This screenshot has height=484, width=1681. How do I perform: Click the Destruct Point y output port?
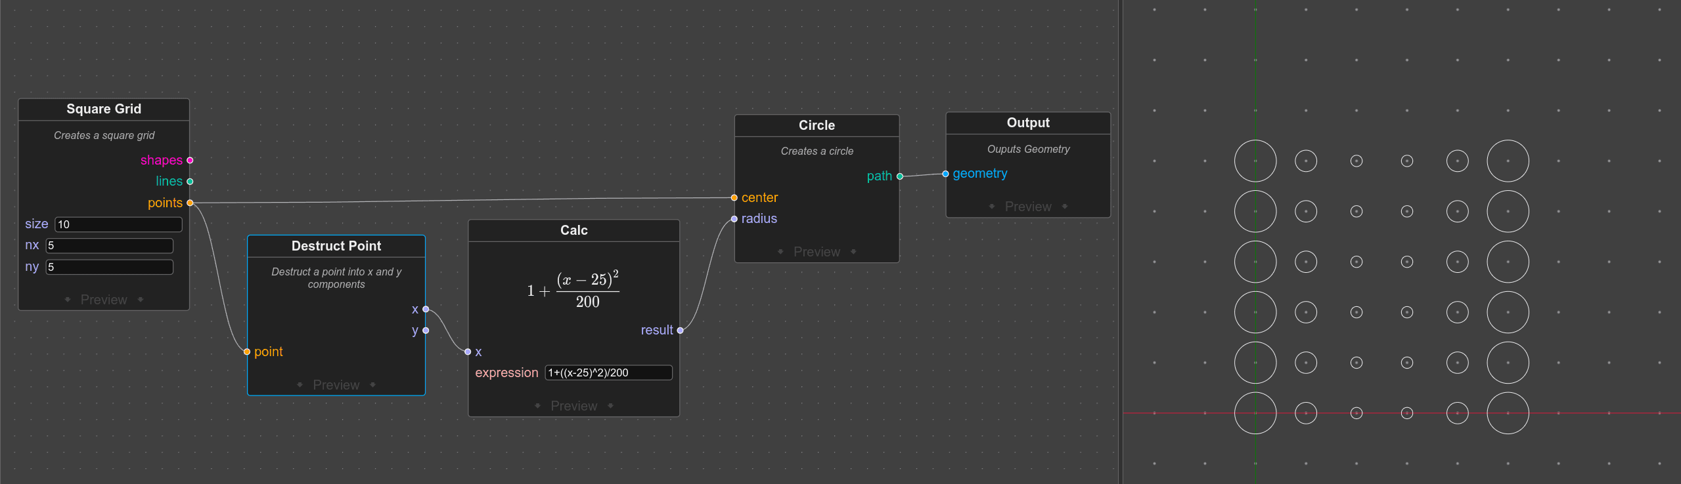(x=426, y=331)
